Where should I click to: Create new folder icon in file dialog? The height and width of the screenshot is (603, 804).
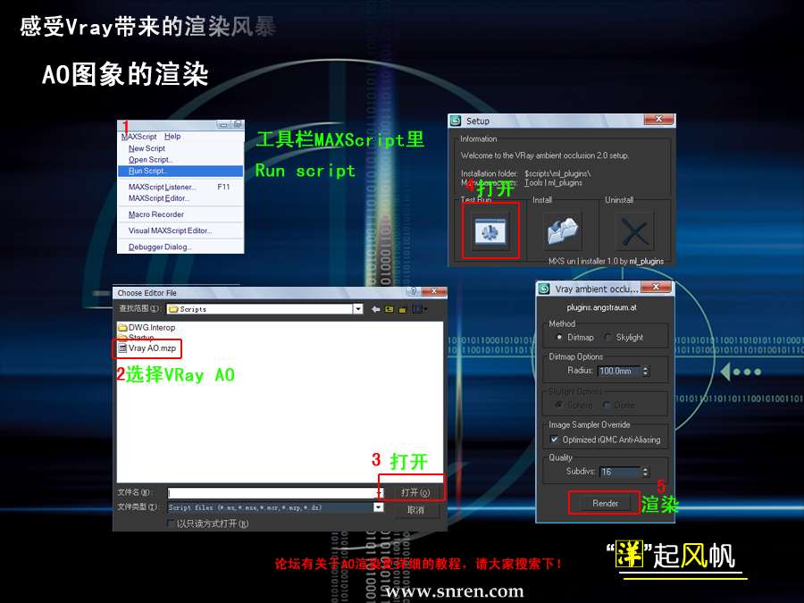[x=403, y=309]
